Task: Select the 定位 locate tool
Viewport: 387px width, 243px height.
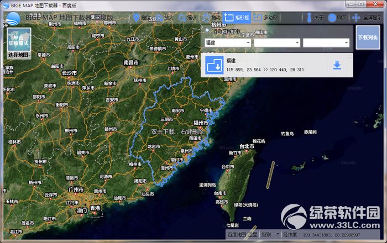Action: (x=142, y=18)
